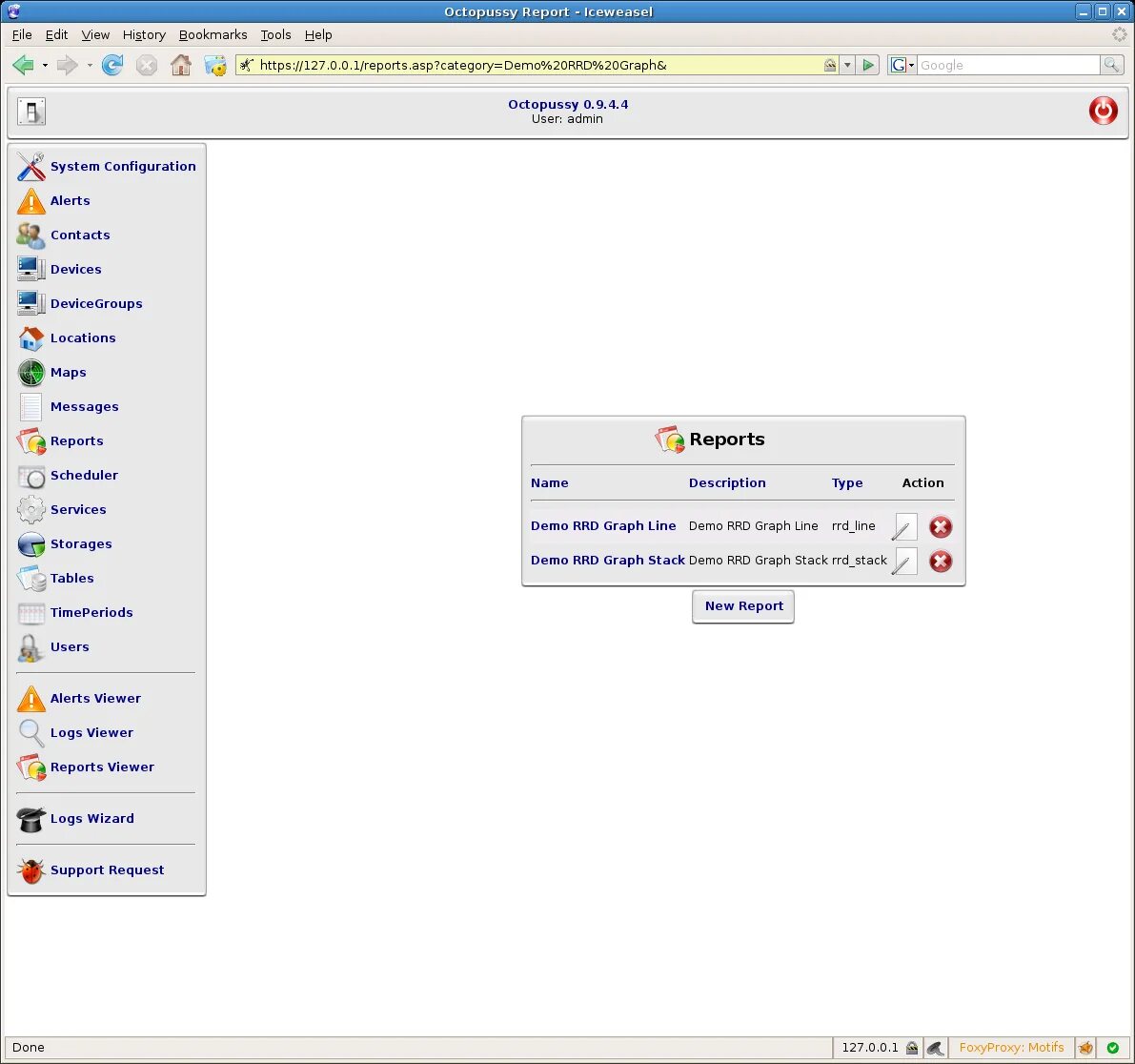Open the Bookmarks menu

click(x=213, y=34)
